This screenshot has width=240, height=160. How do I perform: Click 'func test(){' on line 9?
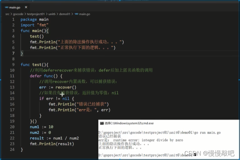(34, 65)
